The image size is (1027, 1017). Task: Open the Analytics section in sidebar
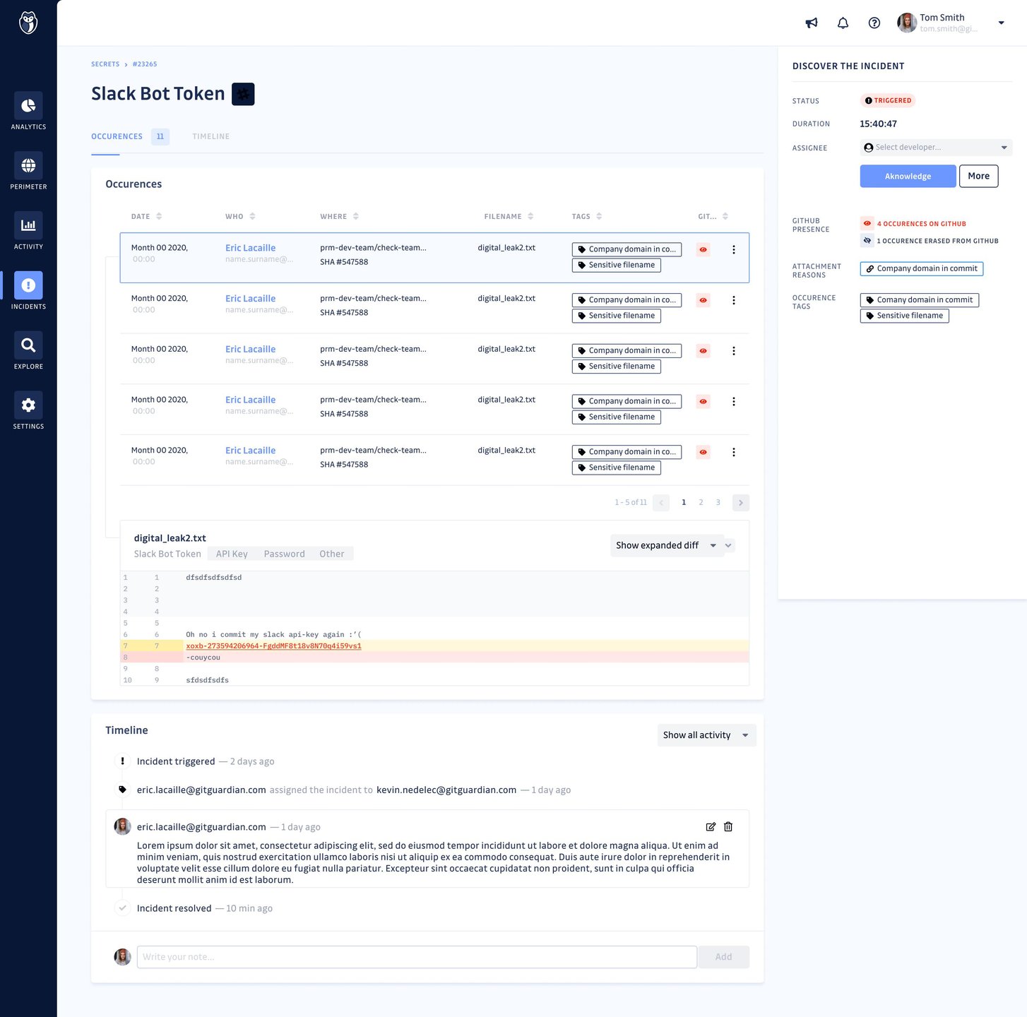coord(28,107)
